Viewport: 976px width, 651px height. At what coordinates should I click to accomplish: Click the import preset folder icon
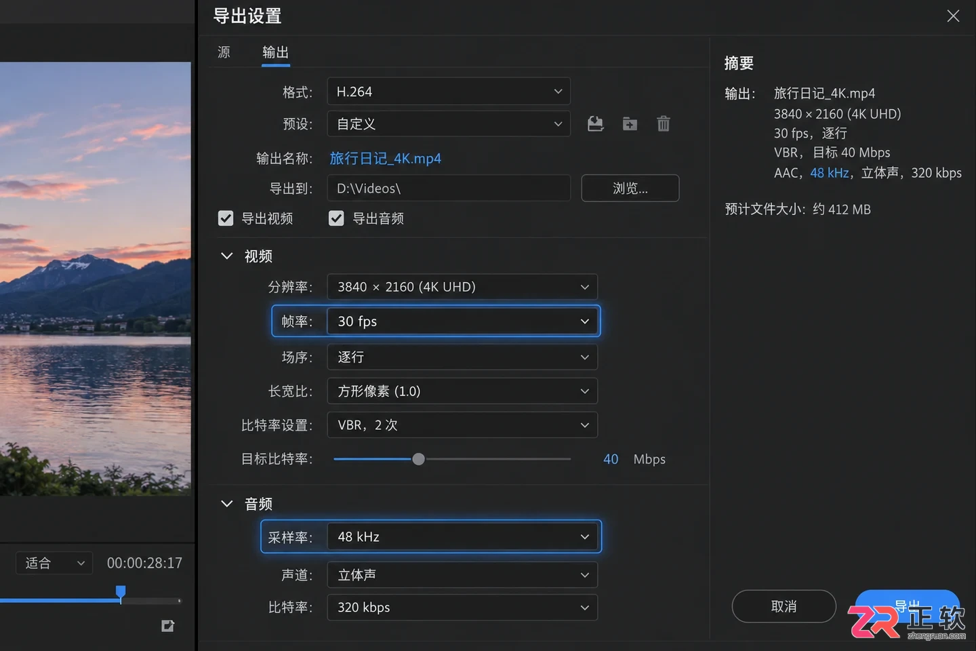click(630, 124)
